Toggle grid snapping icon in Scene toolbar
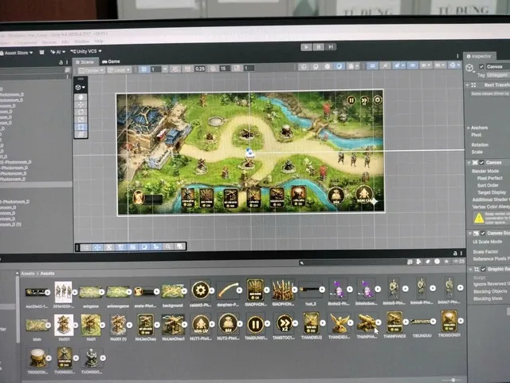Viewport: 510px width, 383px height. point(143,69)
